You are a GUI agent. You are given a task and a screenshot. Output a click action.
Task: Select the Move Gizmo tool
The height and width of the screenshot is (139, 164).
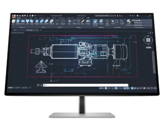point(107,23)
